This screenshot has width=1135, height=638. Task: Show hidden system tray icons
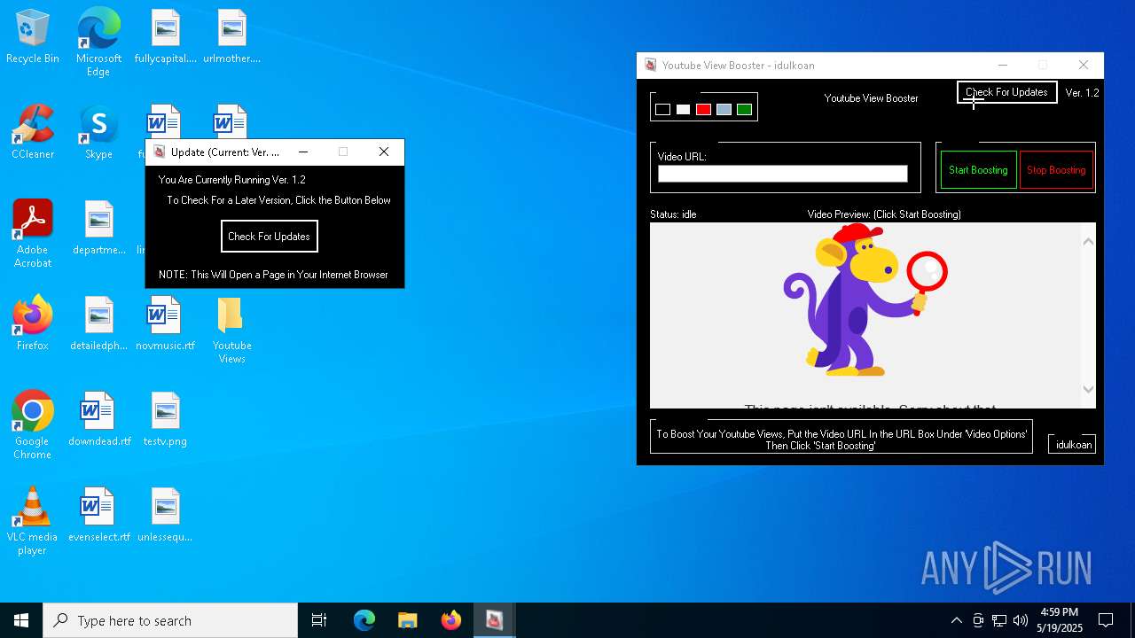click(x=956, y=620)
